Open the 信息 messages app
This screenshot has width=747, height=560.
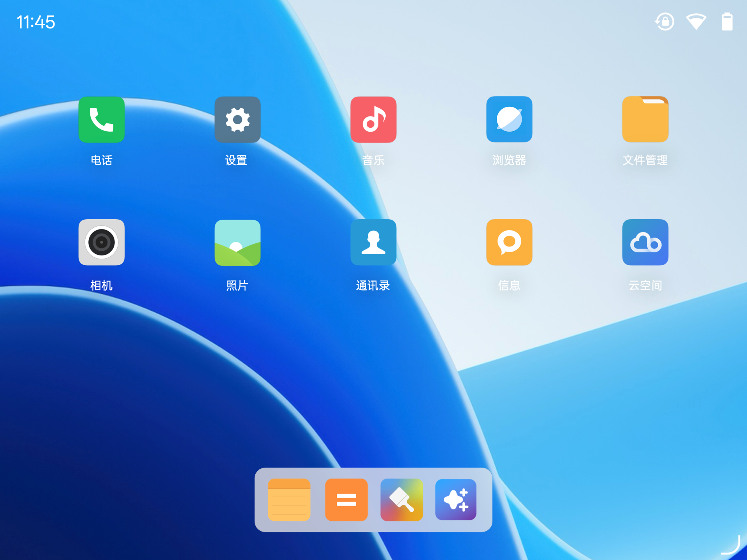pos(509,242)
